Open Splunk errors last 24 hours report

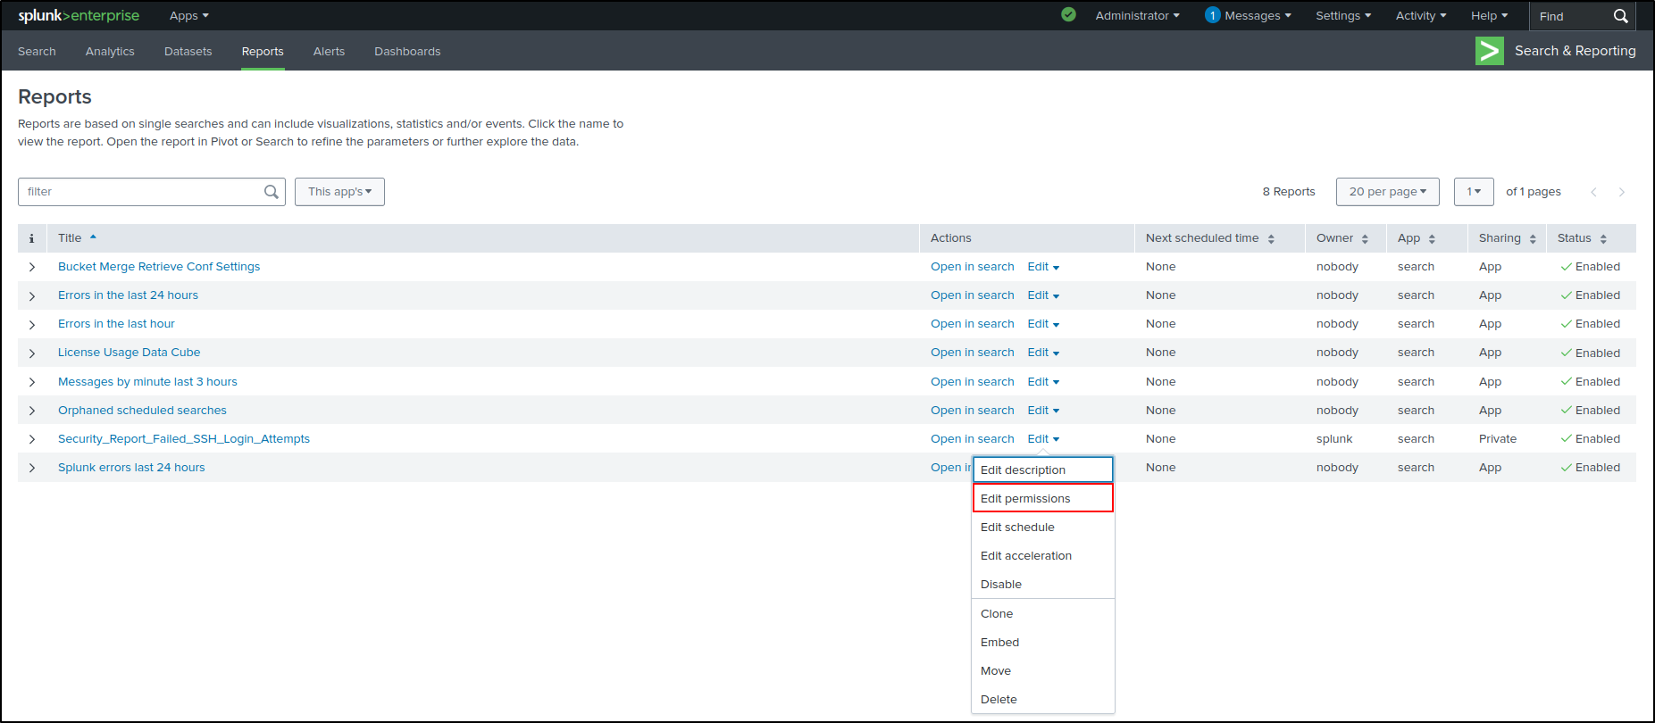pos(131,468)
